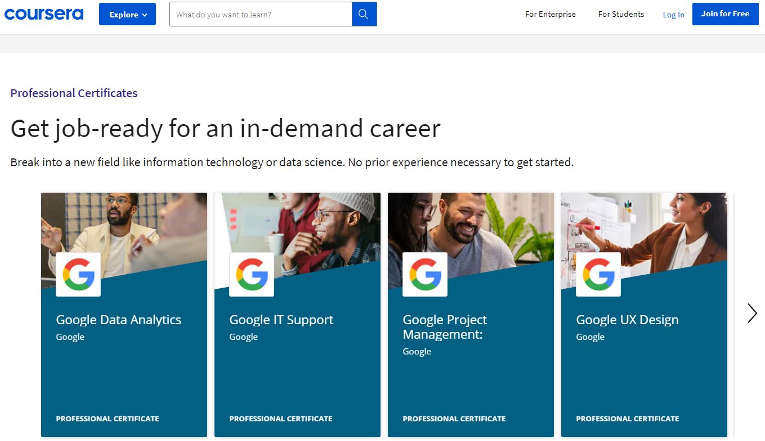
Task: Open the Explore dropdown menu
Action: pyautogui.click(x=127, y=14)
